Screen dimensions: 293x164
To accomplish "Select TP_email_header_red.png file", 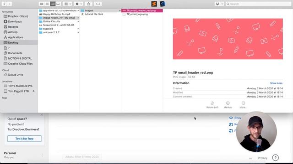I will pos(142,10).
